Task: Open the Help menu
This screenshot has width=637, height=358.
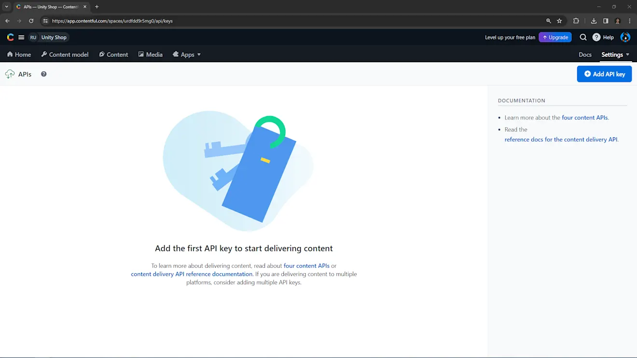Action: [x=603, y=37]
